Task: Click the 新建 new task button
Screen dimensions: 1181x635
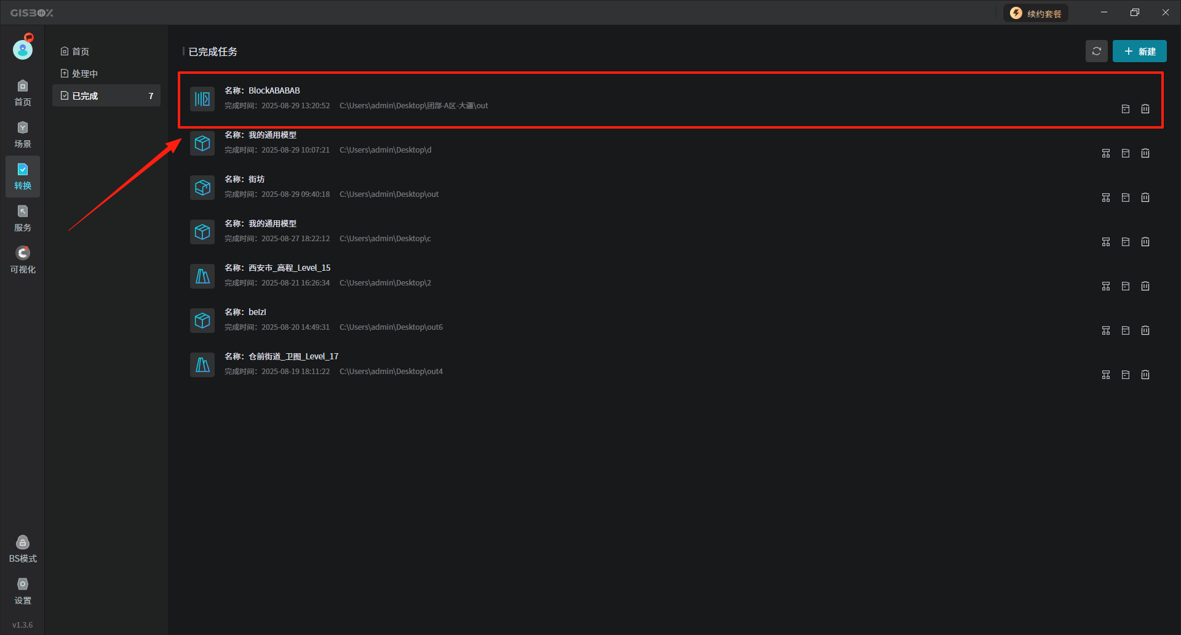Action: point(1139,51)
